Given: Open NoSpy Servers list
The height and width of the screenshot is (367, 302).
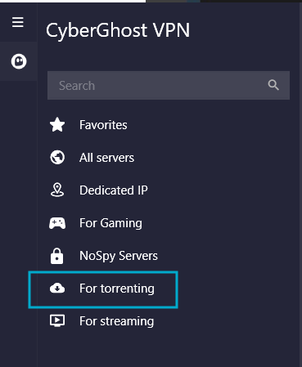Looking at the screenshot, I should tap(119, 256).
